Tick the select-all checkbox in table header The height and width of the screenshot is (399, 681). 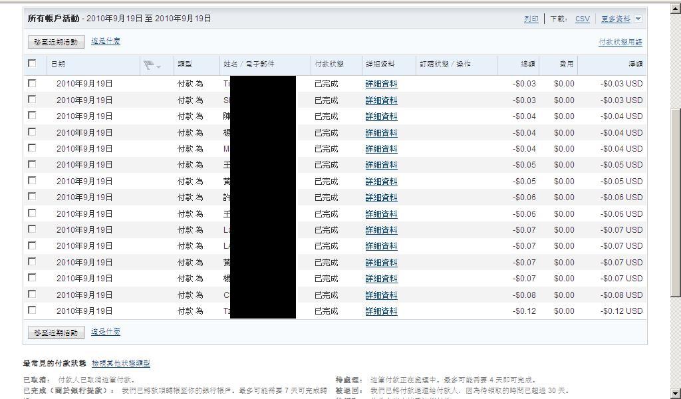coord(32,63)
